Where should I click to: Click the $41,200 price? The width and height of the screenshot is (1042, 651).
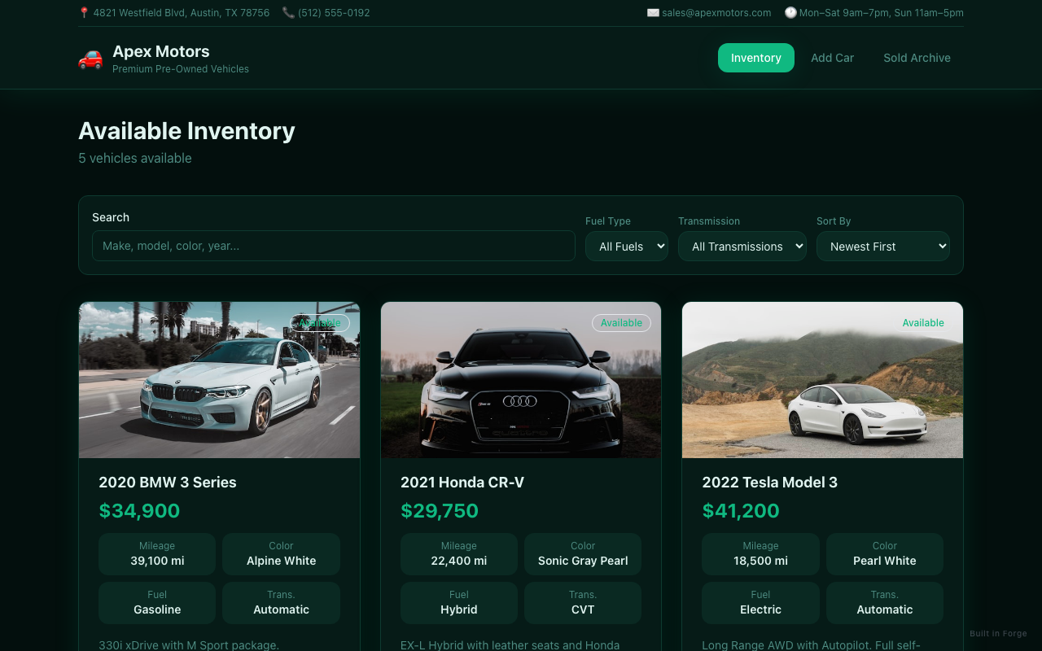741,511
